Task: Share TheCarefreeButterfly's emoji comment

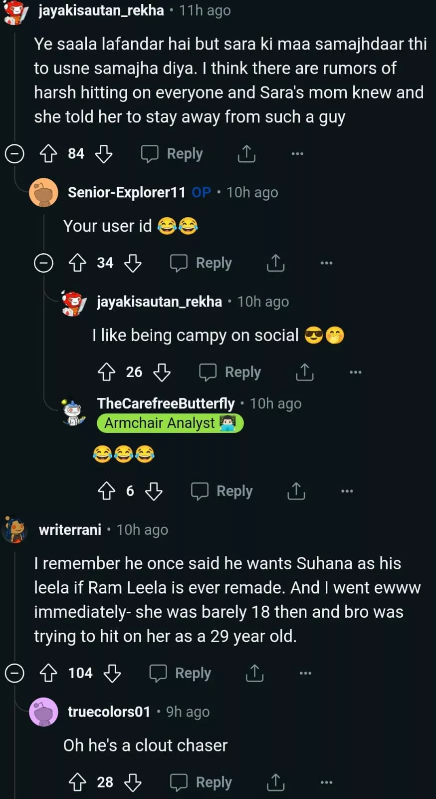Action: (296, 491)
